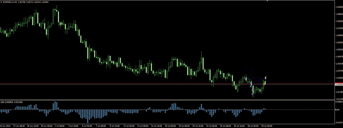Click the 1.69460 price scale label
The height and width of the screenshot is (128, 343).
(x=339, y=7)
